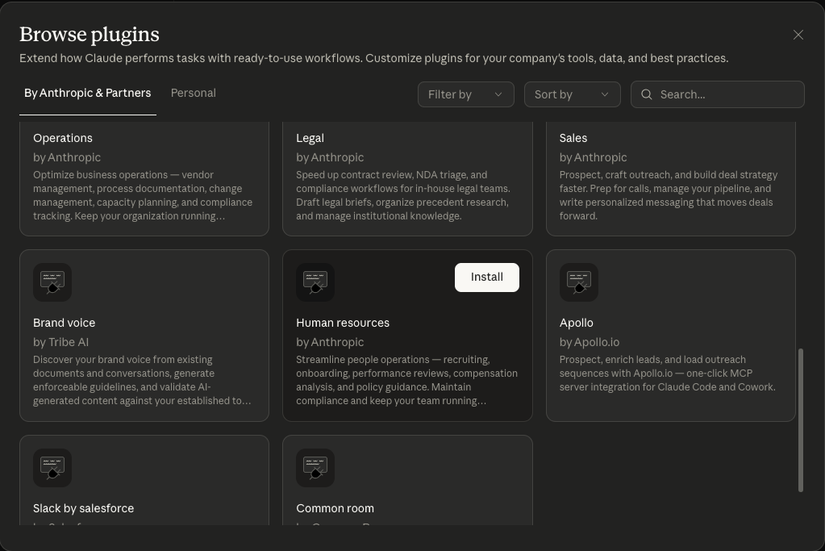The width and height of the screenshot is (825, 551).
Task: Click the Apollo plugin icon
Action: click(579, 282)
